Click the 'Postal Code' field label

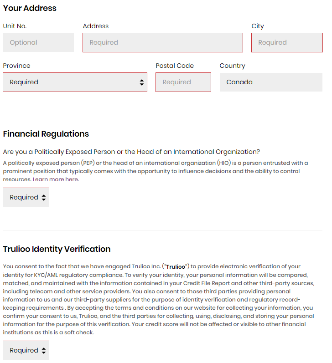click(x=175, y=66)
